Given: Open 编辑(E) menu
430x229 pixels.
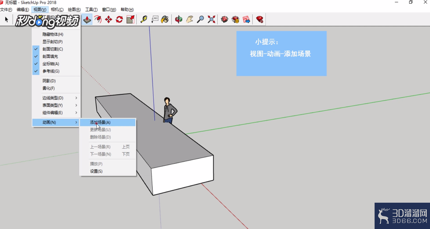Looking at the screenshot, I should (23, 9).
